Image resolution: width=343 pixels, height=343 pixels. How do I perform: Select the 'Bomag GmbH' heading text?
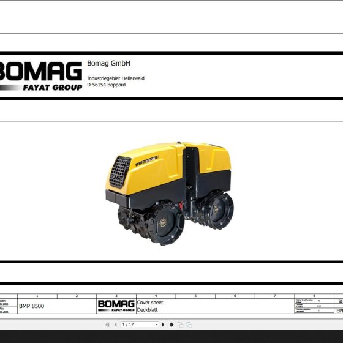pyautogui.click(x=108, y=63)
